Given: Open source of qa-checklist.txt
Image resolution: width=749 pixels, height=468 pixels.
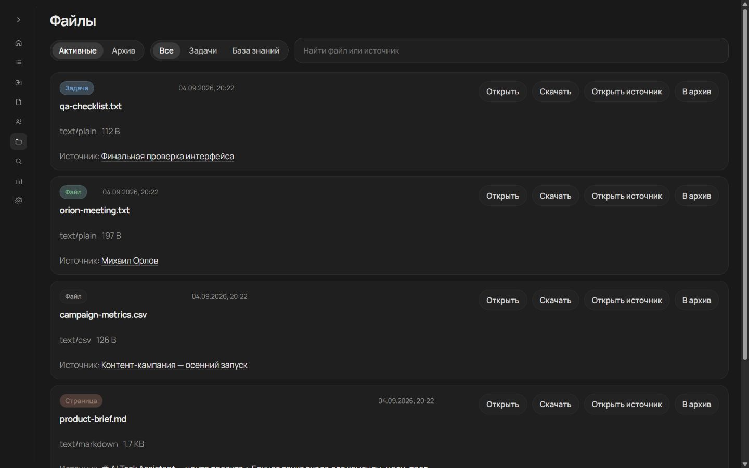Looking at the screenshot, I should [x=627, y=92].
